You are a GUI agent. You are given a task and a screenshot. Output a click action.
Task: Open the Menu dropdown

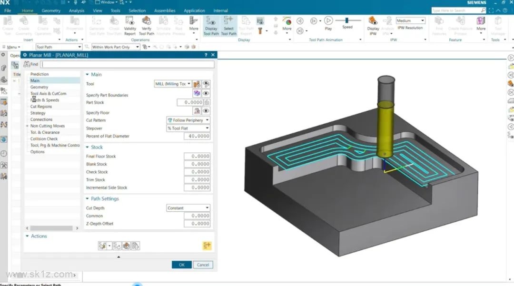12,47
